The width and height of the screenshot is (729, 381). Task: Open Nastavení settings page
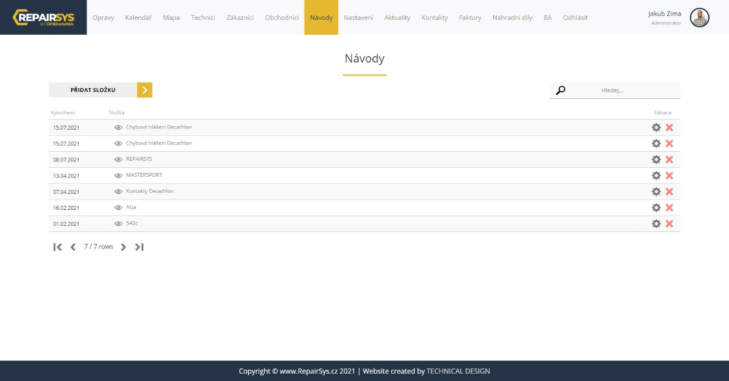tap(358, 18)
